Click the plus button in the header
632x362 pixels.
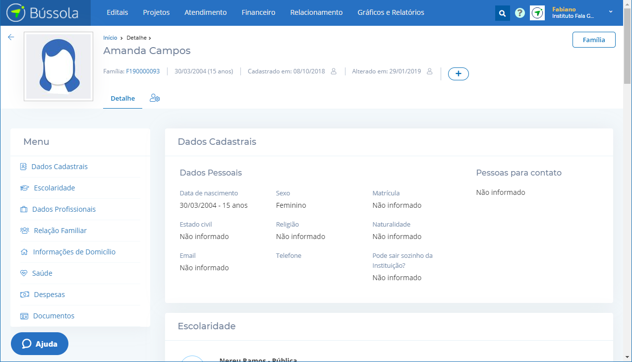[459, 73]
